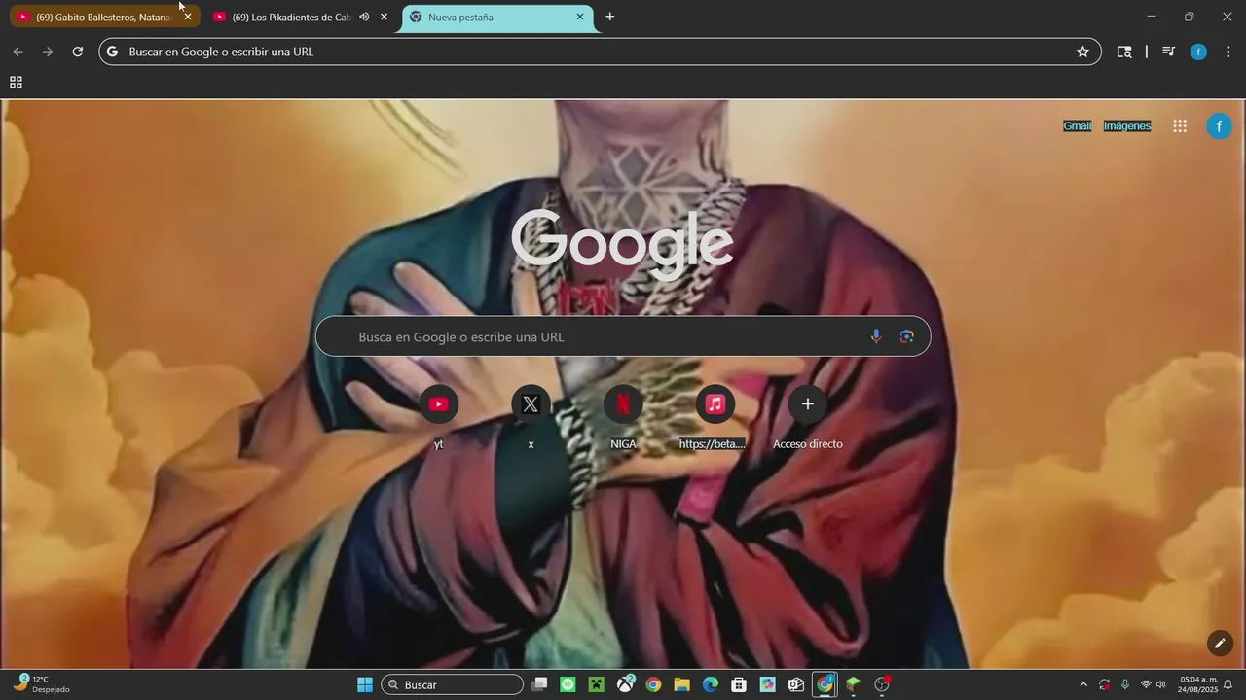The image size is (1246, 700).
Task: Start voice search with microphone icon
Action: 875,336
